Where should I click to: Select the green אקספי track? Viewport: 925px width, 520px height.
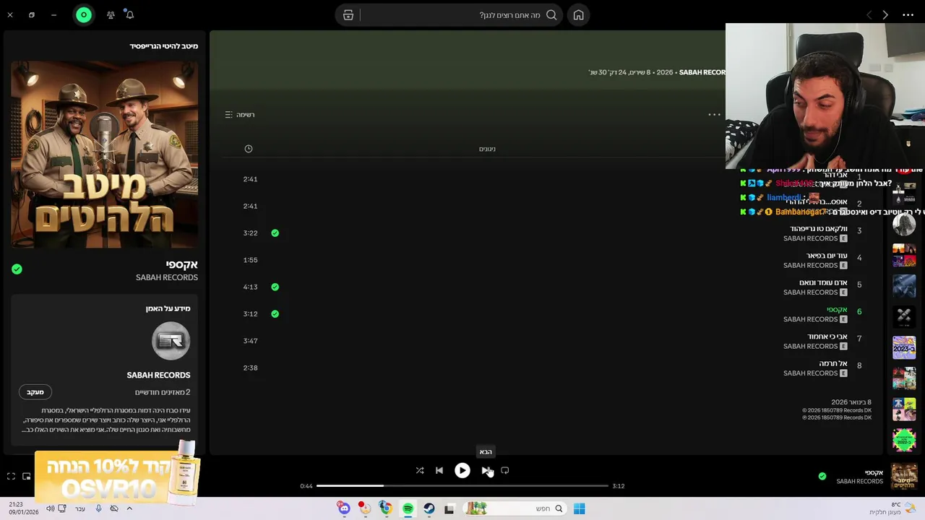(837, 310)
